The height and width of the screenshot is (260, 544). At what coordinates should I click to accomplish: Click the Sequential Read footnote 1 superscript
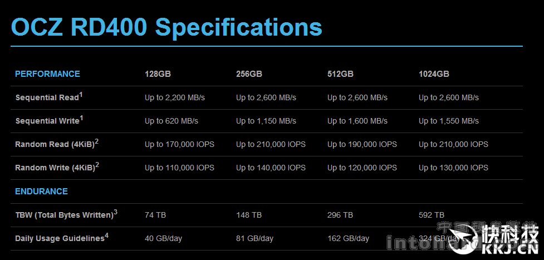click(x=81, y=95)
